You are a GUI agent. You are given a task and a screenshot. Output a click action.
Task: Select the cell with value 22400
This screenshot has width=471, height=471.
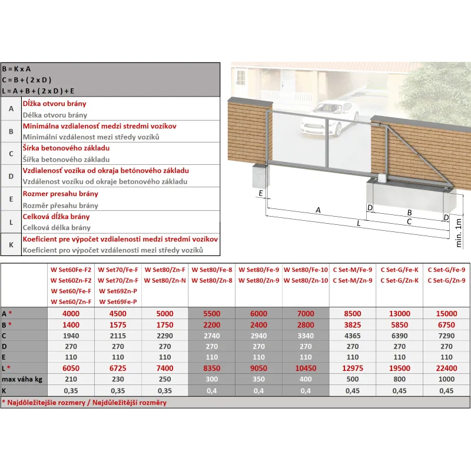tap(447, 367)
